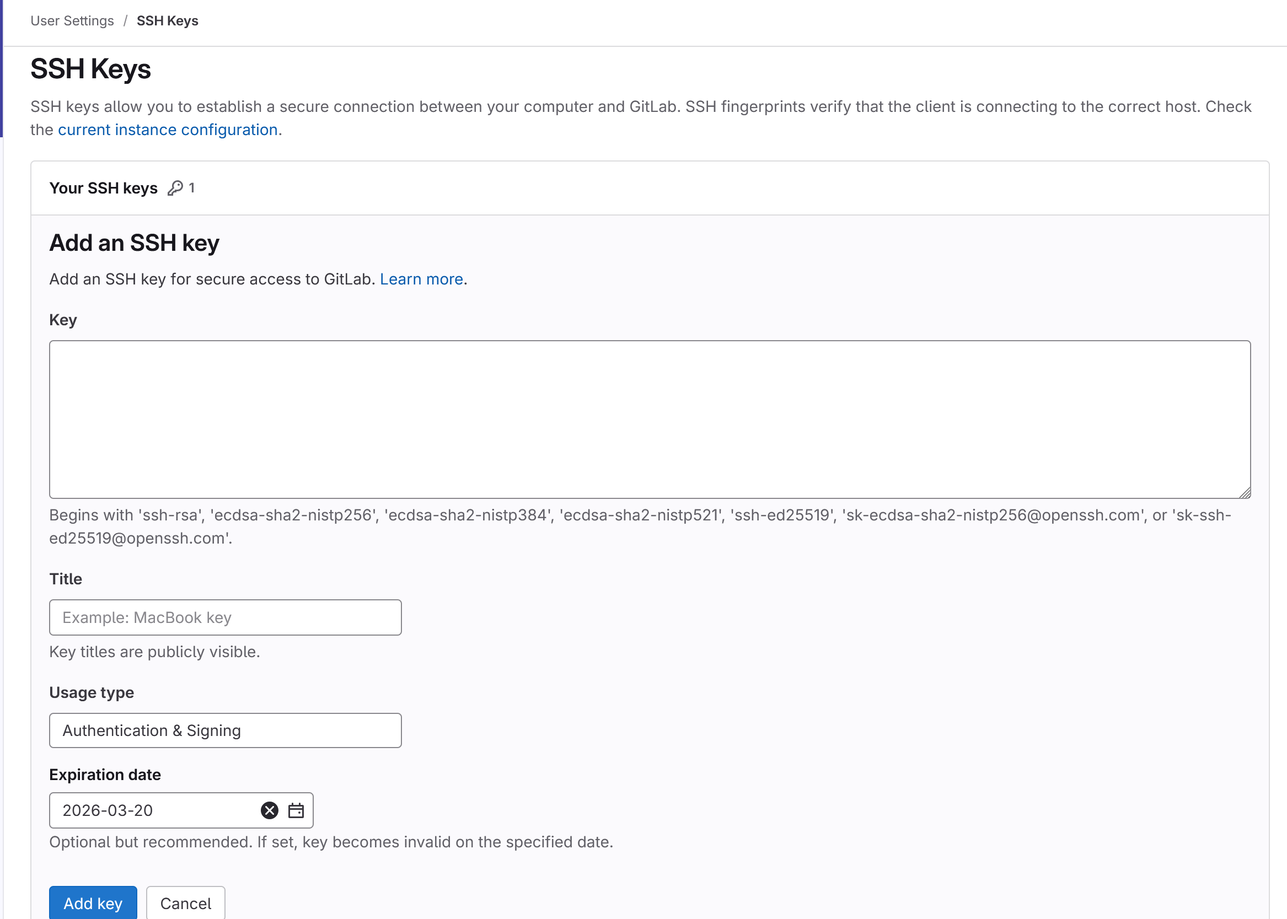Screen dimensions: 1287x919
Task: Click the Your SSH keys header
Action: [x=104, y=188]
